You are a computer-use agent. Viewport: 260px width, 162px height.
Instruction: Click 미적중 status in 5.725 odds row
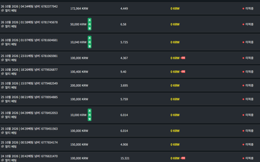(249, 42)
